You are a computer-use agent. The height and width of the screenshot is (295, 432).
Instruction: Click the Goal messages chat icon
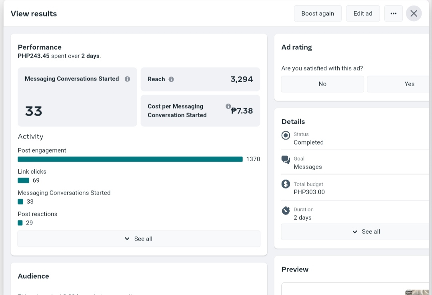pyautogui.click(x=286, y=160)
